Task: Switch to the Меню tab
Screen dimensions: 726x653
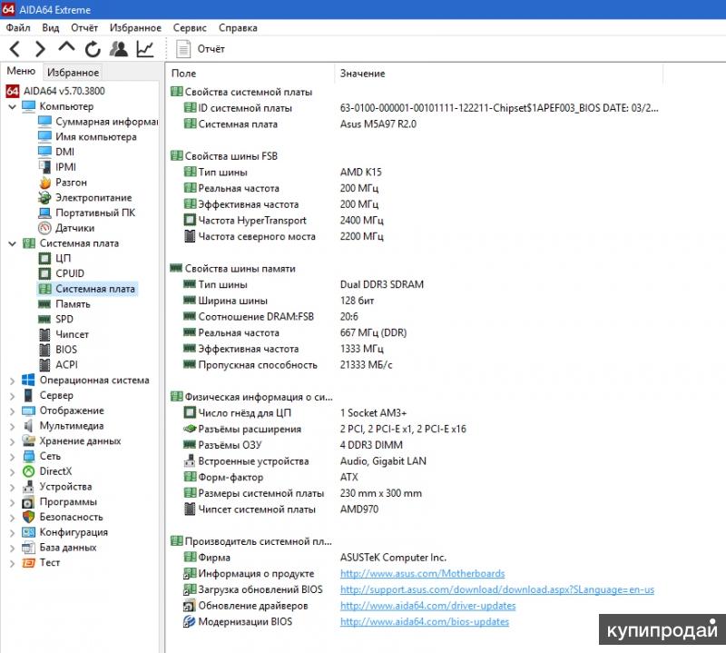Action: (21, 71)
